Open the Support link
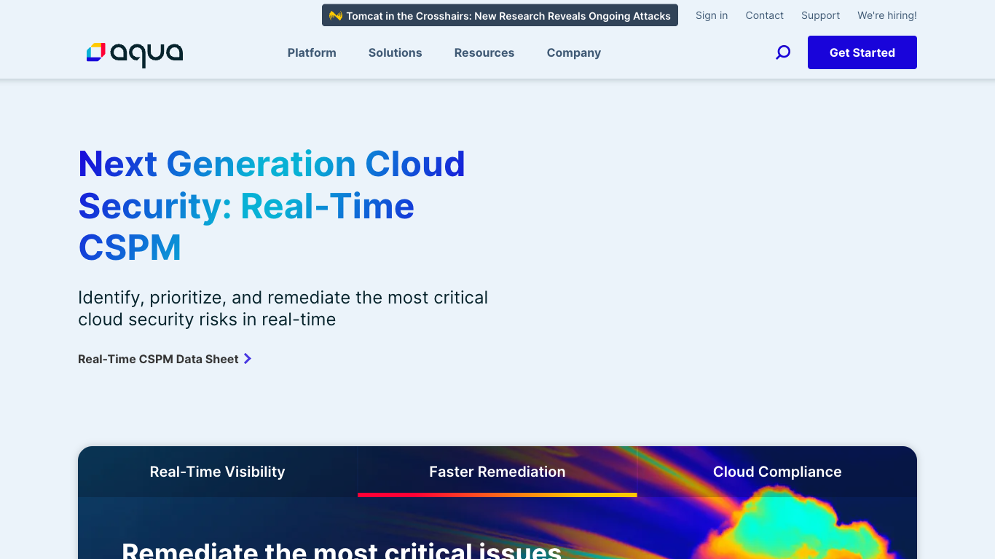Viewport: 995px width, 559px height. pos(820,15)
